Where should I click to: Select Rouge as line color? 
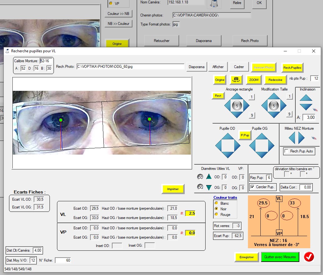pos(216,215)
